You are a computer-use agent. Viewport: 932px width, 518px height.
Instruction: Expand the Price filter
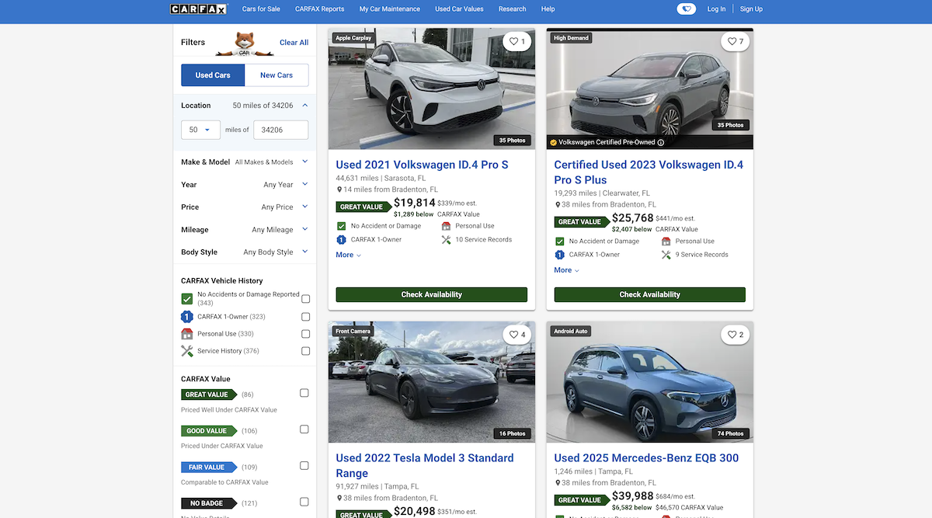pyautogui.click(x=305, y=207)
